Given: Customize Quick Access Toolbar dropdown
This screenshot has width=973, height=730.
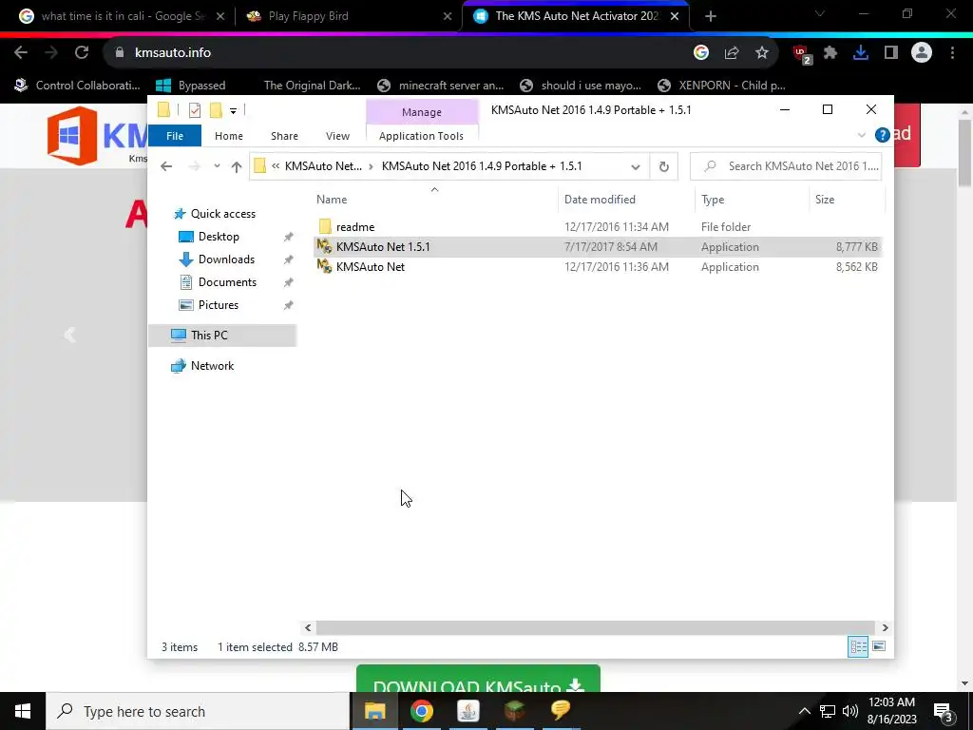Looking at the screenshot, I should coord(234,110).
